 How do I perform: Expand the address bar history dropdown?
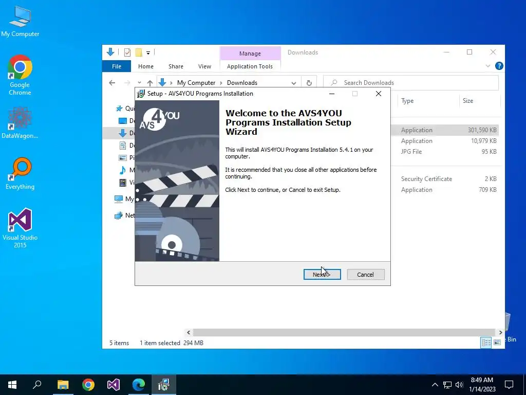click(x=293, y=83)
